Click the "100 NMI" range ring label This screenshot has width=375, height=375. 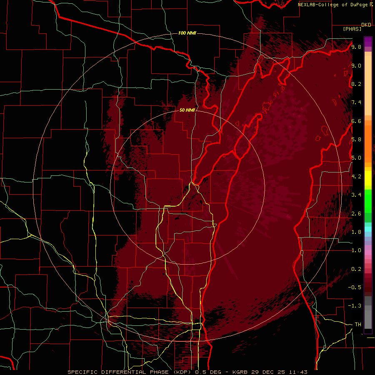click(x=187, y=33)
